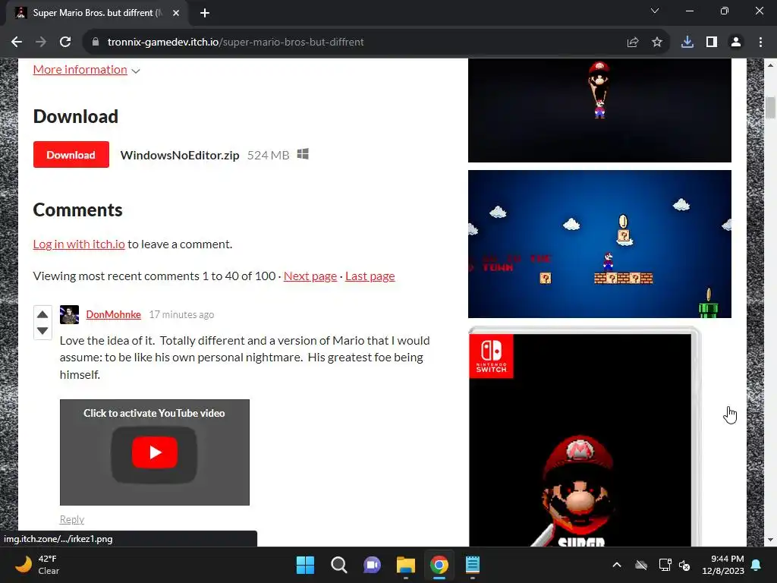Click the forward navigation arrow
This screenshot has width=777, height=583.
click(41, 43)
